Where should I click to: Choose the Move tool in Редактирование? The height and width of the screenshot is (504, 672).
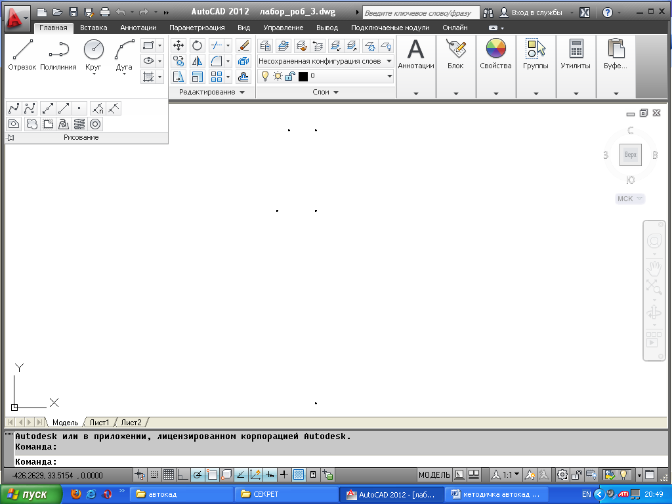178,45
